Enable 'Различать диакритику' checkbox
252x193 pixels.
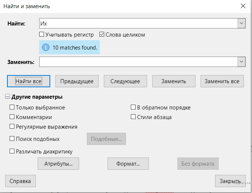pos(12,151)
